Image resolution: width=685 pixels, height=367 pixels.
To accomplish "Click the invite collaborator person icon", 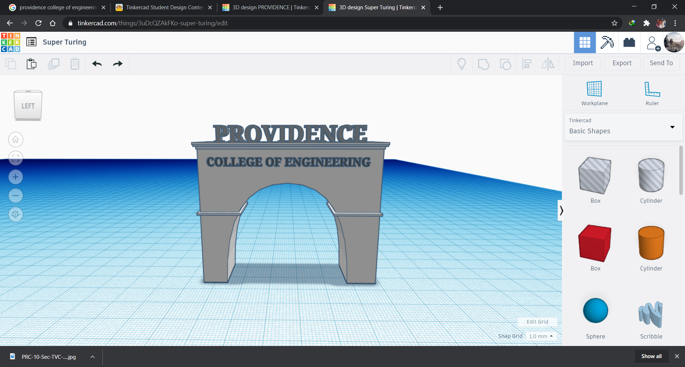I will tap(653, 43).
